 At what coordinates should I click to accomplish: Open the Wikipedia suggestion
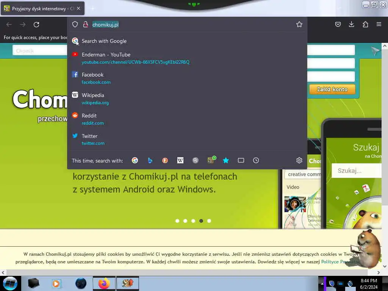[x=187, y=99]
